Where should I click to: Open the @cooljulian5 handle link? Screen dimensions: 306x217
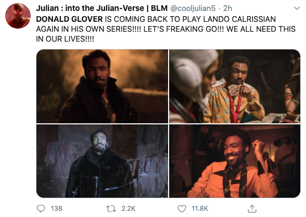pos(193,8)
